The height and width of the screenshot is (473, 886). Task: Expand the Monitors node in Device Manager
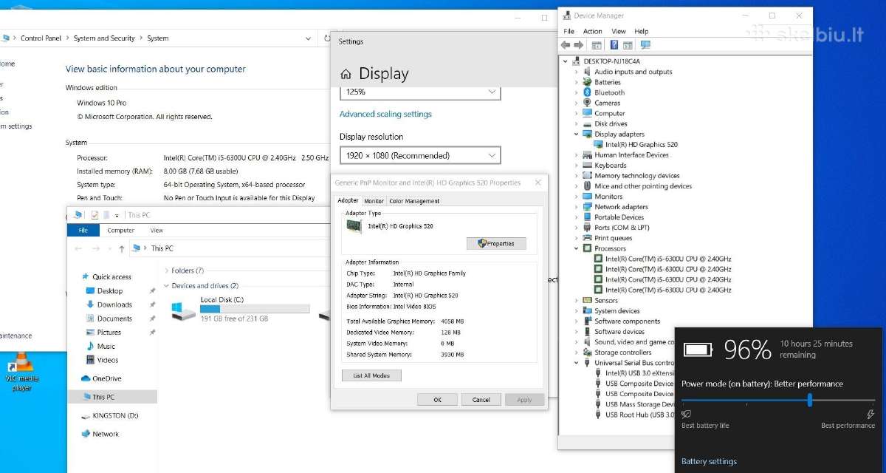pos(577,197)
